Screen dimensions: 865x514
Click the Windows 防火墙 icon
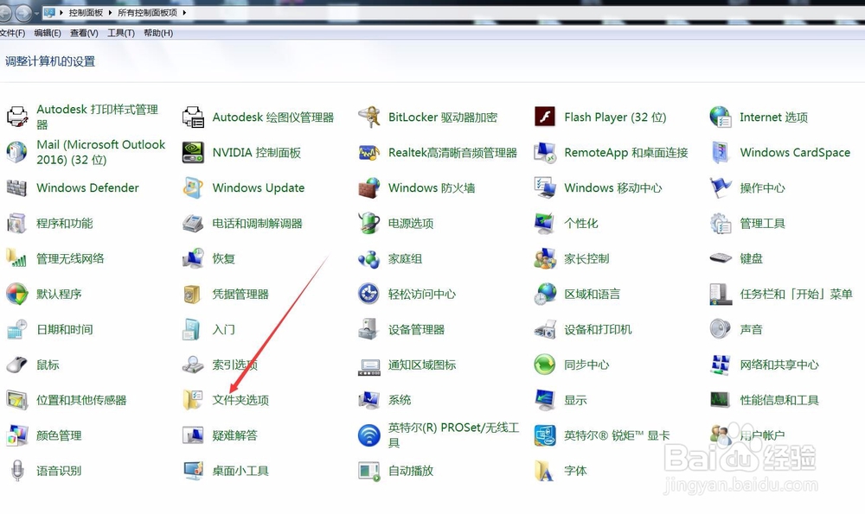[x=368, y=187]
